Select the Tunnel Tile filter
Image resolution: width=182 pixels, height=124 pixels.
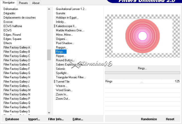(x=63, y=82)
